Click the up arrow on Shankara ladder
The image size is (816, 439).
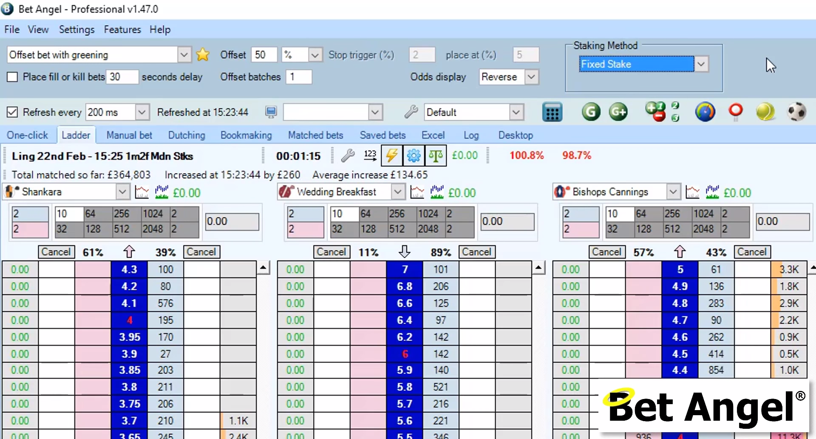(129, 252)
